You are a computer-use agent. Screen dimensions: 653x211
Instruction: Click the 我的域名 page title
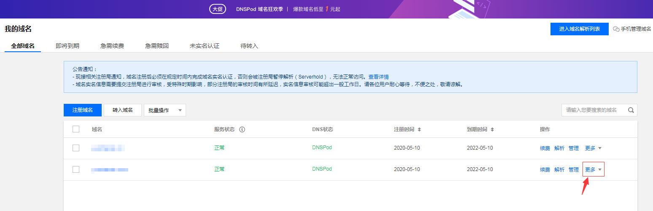click(18, 29)
